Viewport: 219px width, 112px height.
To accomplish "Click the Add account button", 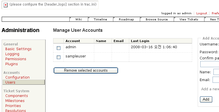I will pos(206,99).
